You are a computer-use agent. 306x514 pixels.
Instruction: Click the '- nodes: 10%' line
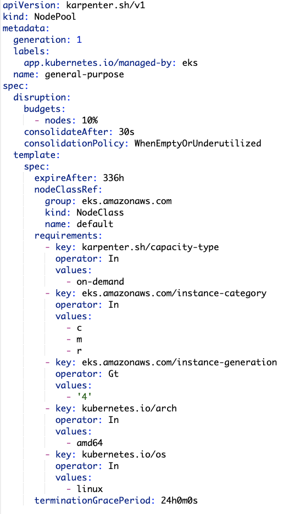(x=66, y=120)
